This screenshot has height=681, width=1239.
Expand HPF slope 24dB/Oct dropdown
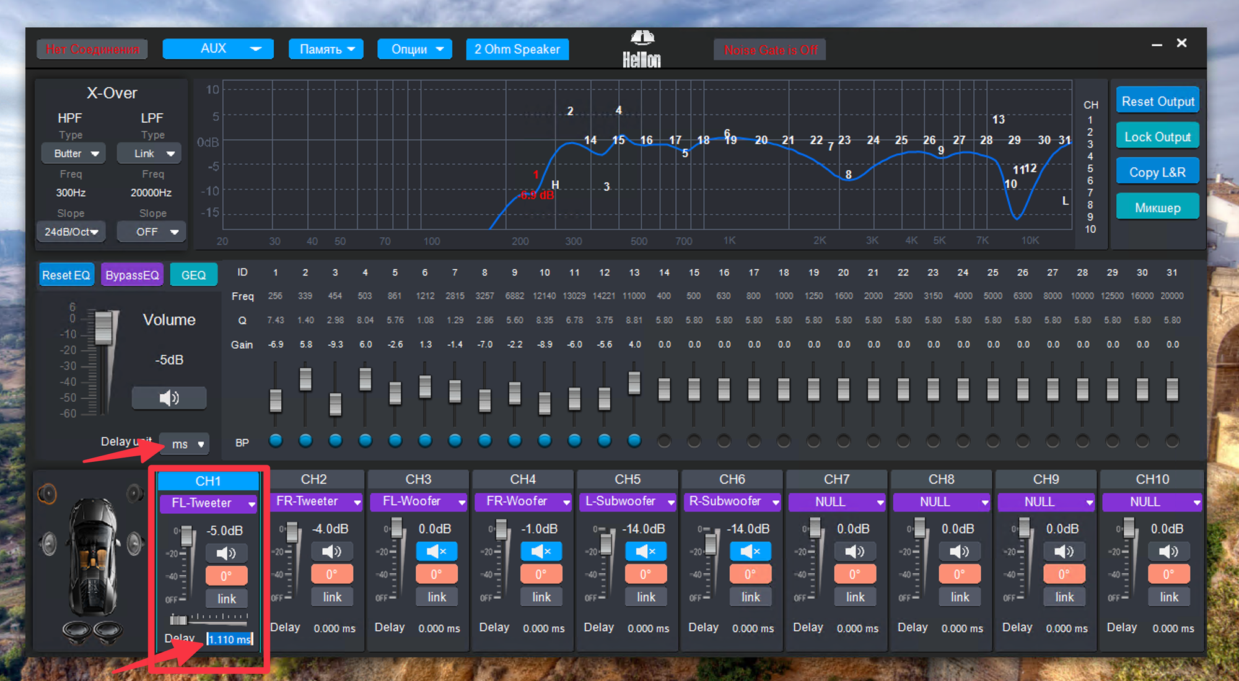pos(71,232)
